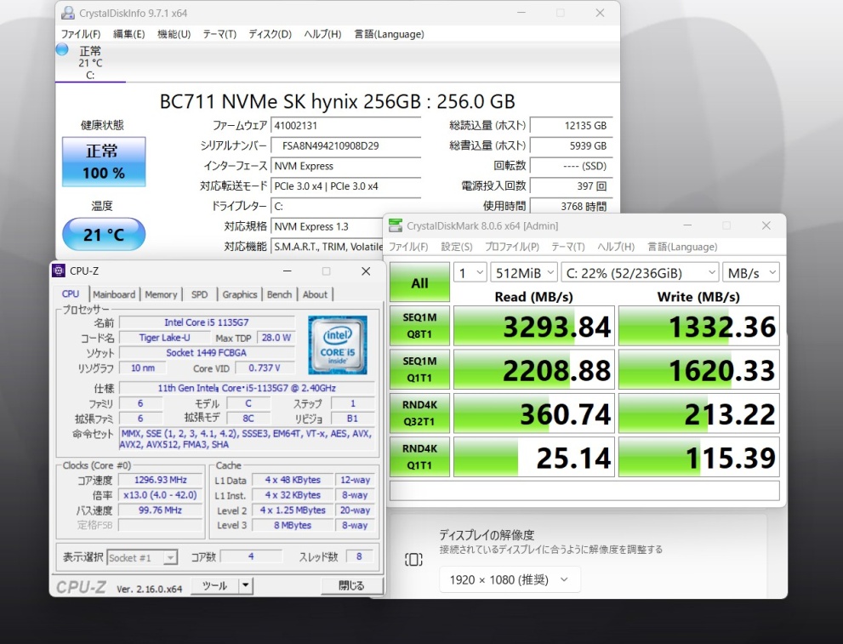The image size is (843, 644).
Task: Open the test count dropdown showing 1
Action: pos(470,272)
